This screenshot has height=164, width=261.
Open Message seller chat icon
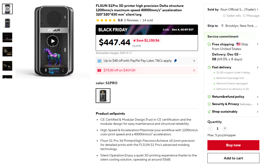pos(244,16)
